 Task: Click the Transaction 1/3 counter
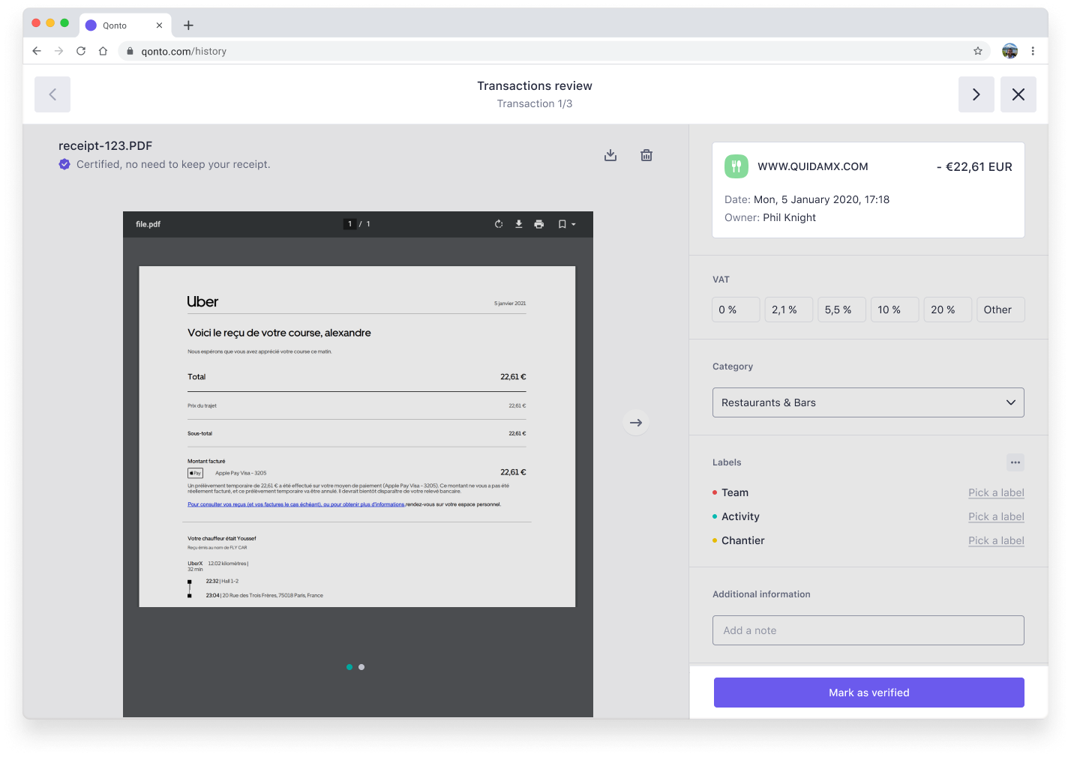(x=535, y=103)
